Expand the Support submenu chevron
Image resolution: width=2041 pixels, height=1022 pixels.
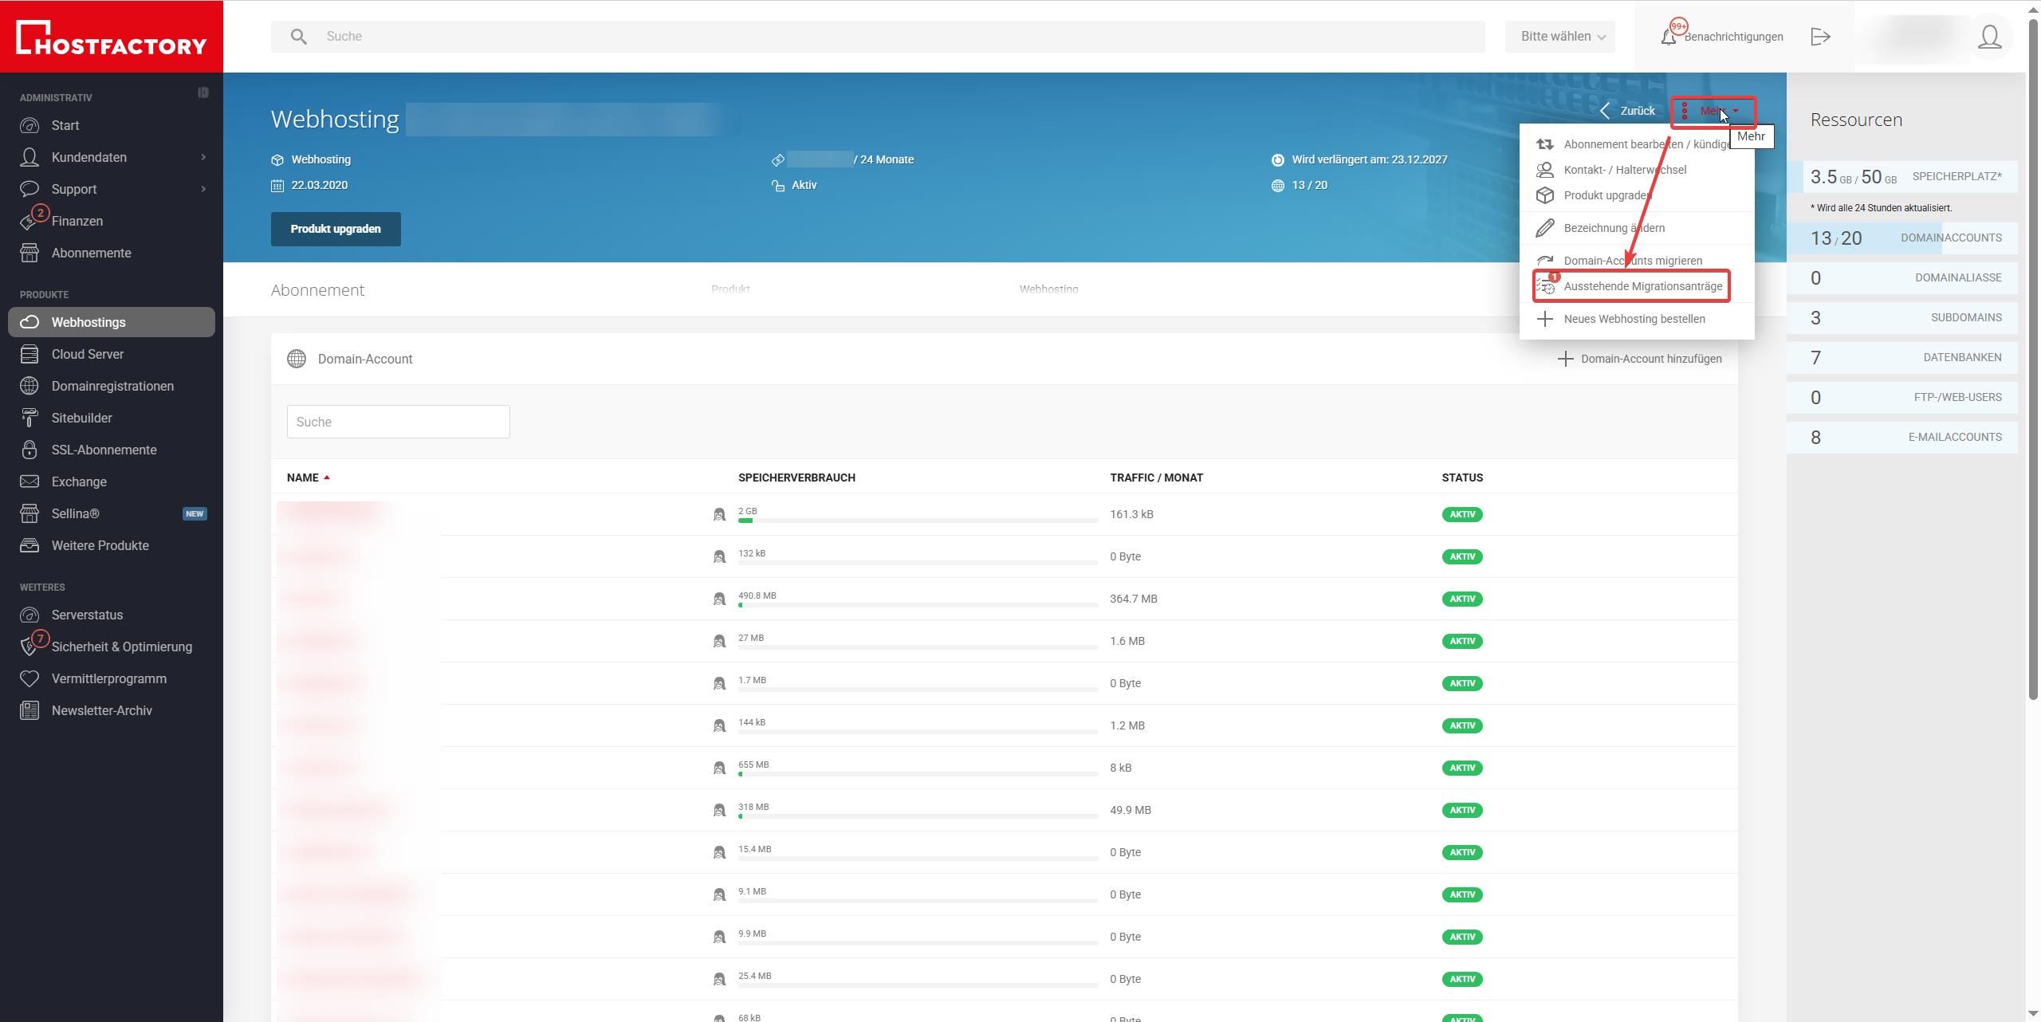coord(203,189)
